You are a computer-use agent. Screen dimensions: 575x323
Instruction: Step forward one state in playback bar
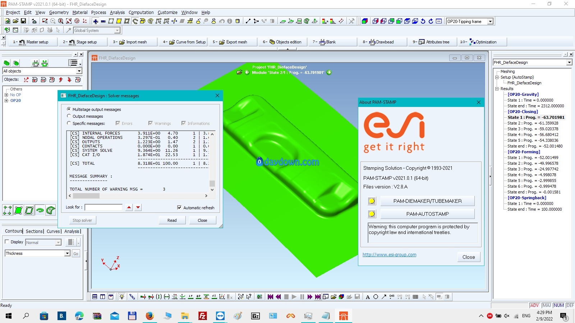coord(310,297)
